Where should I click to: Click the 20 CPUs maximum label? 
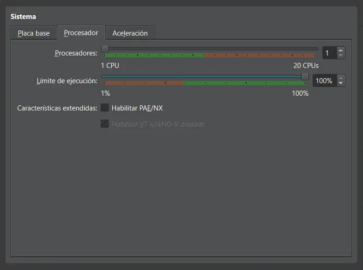306,66
